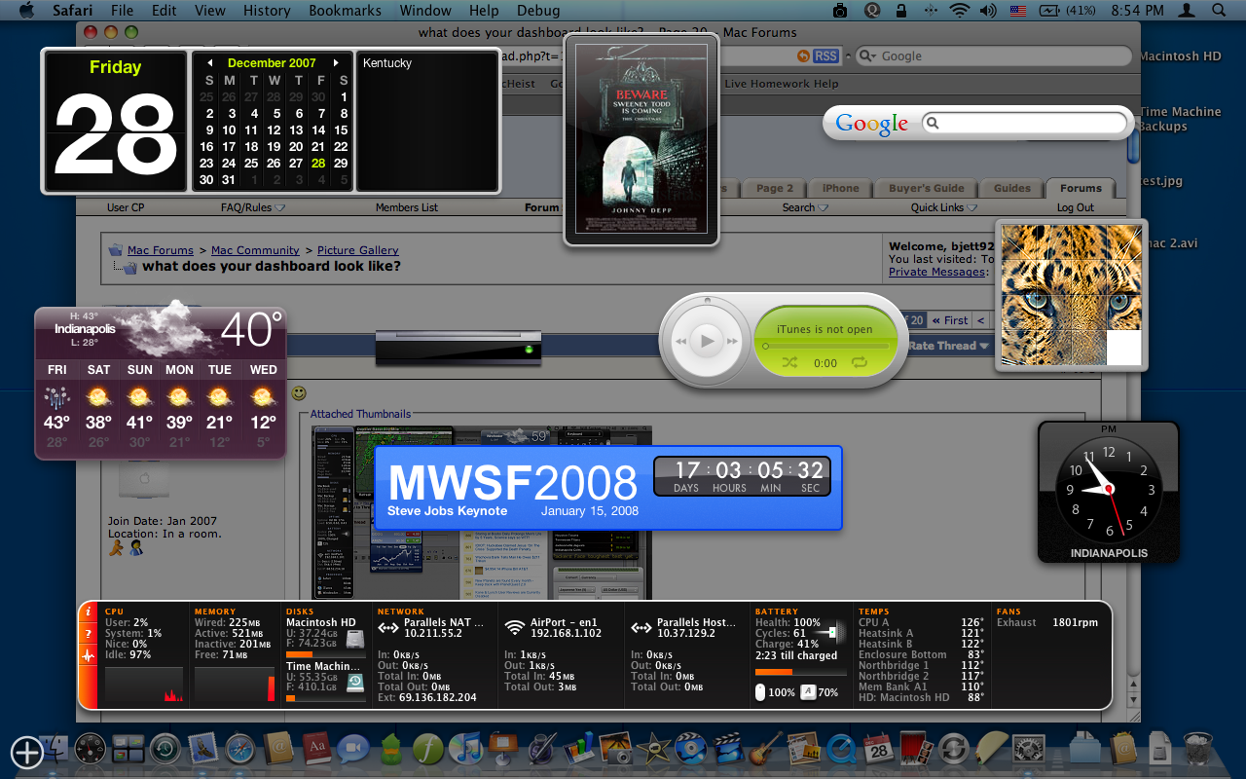This screenshot has height=779, width=1246.
Task: Click Friday forecast in weather widget
Action: pos(57,409)
